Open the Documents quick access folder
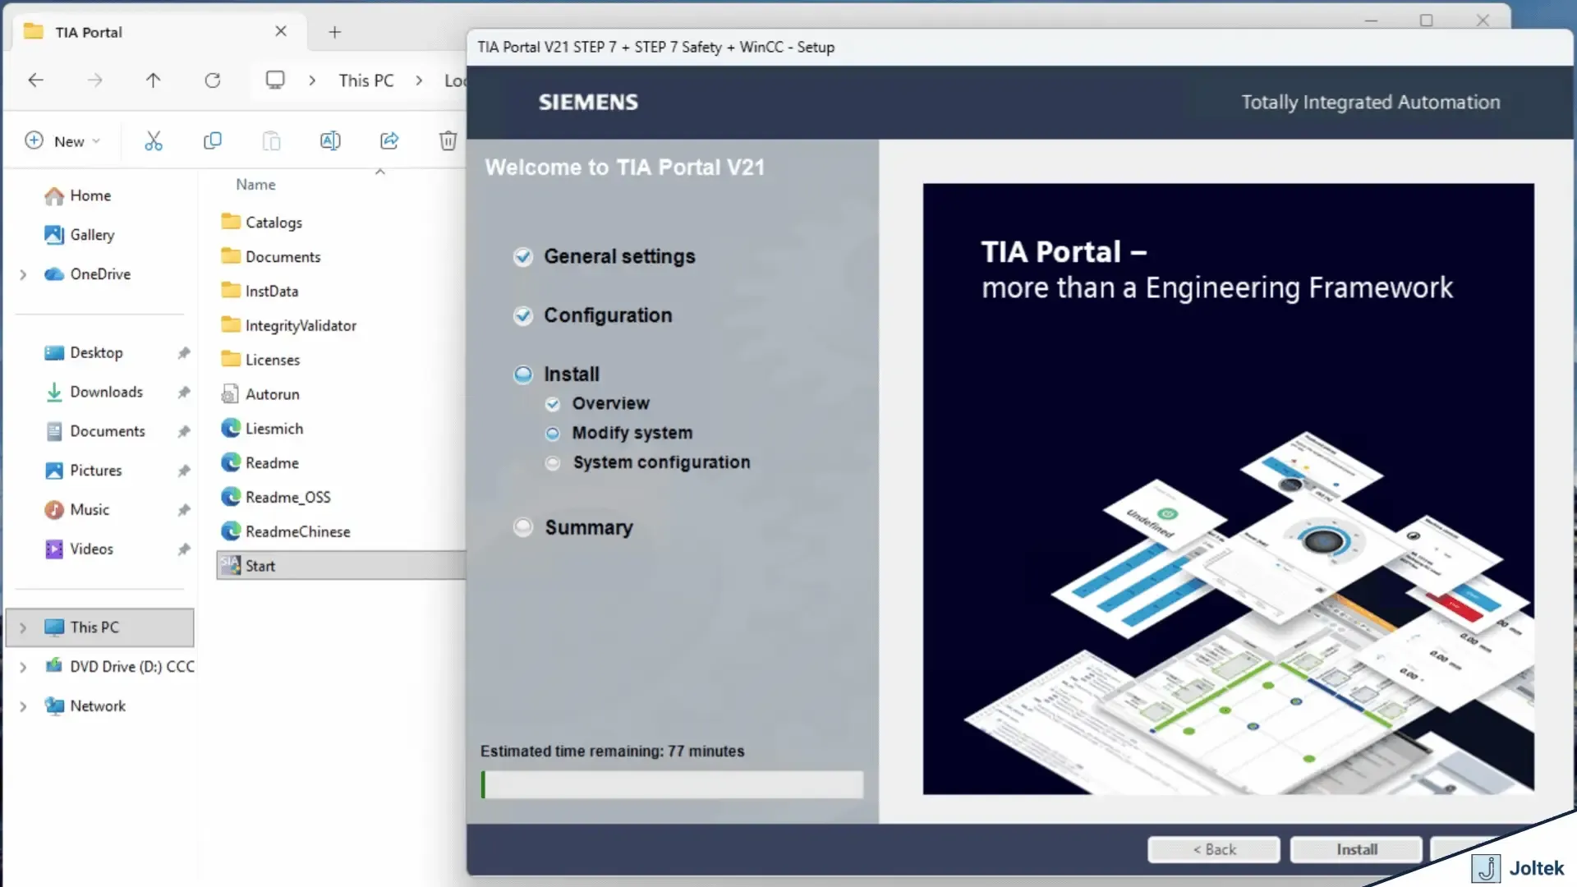The image size is (1577, 887). point(94,431)
